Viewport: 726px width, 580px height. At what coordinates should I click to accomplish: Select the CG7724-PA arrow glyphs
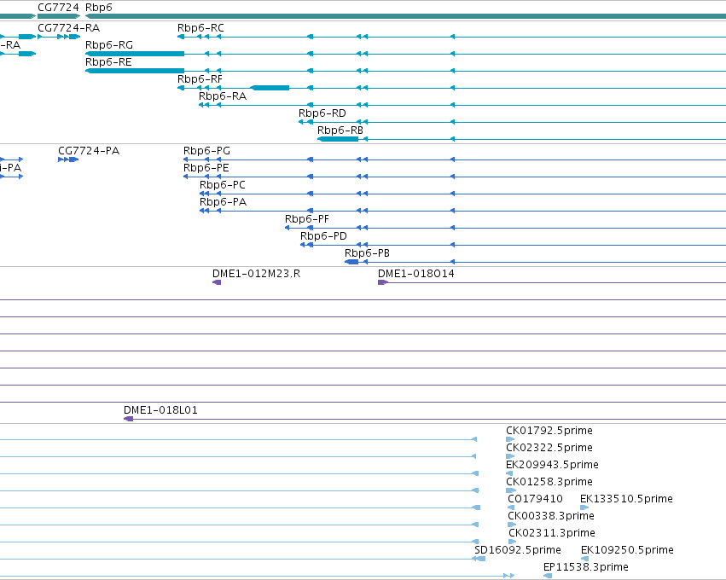pyautogui.click(x=68, y=159)
